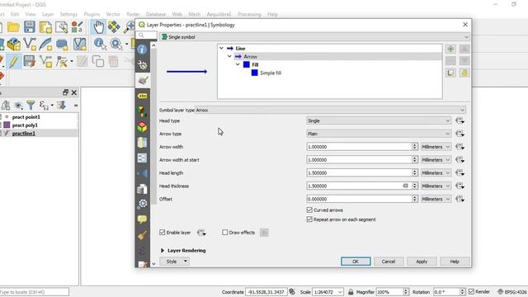
Task: Open the Vector menu
Action: [x=113, y=14]
